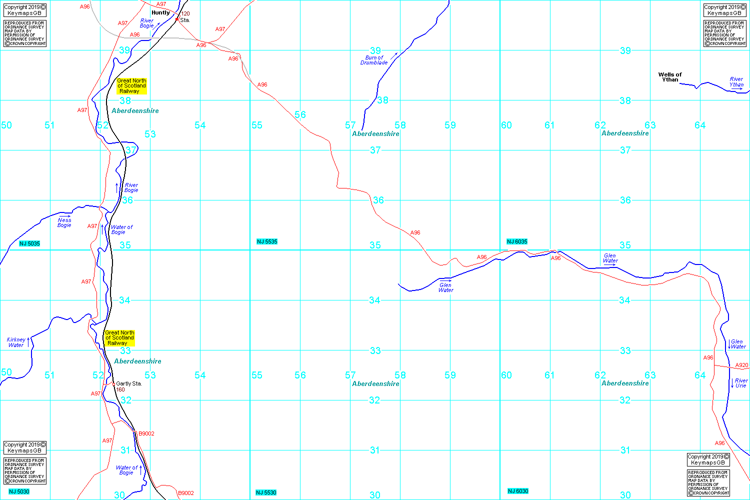The height and width of the screenshot is (500, 750).
Task: Click the A920 road label
Action: (741, 365)
